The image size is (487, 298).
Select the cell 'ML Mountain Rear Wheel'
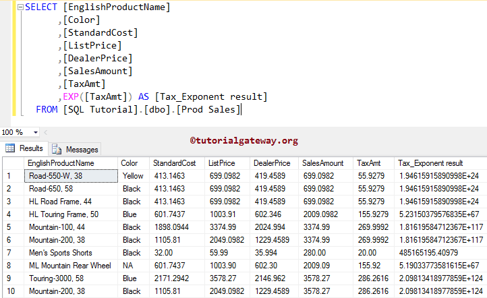click(x=71, y=266)
